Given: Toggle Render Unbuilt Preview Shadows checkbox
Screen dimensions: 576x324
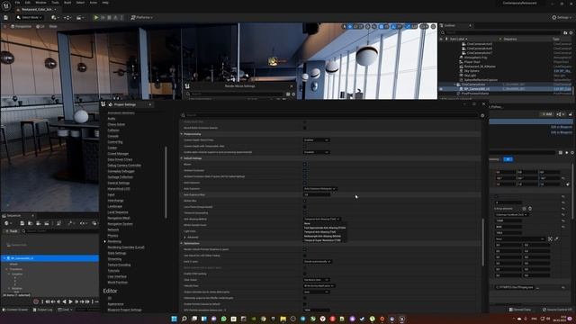Looking at the screenshot, I should click(x=304, y=249).
